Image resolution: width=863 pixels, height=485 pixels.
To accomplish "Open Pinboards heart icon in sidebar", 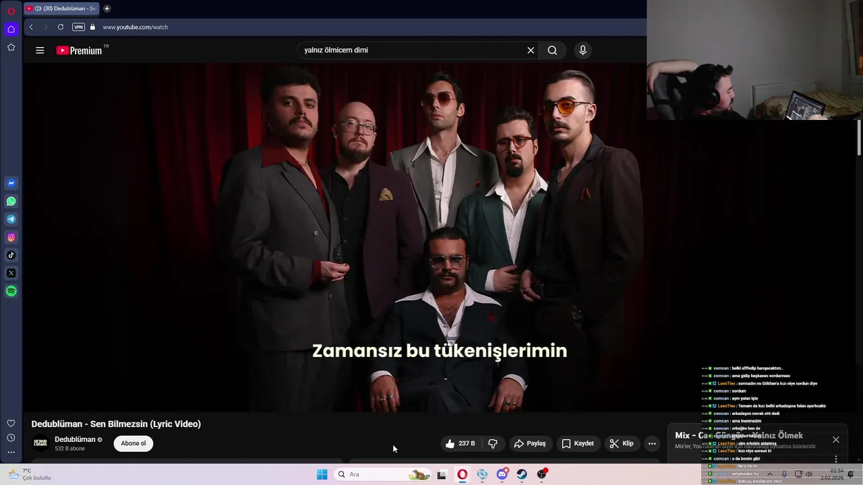I will tap(11, 423).
